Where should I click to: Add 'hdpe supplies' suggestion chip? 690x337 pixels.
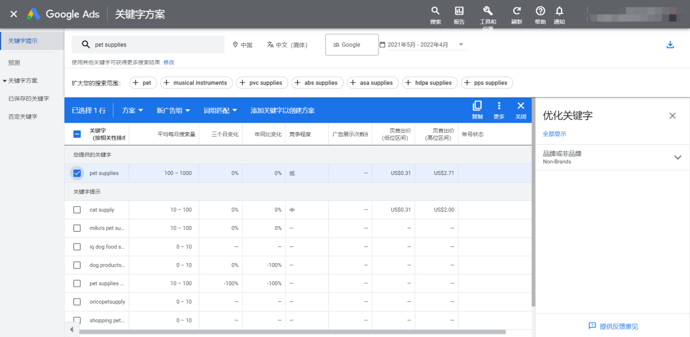[429, 82]
